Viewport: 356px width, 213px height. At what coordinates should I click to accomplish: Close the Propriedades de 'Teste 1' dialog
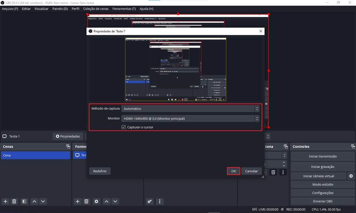pyautogui.click(x=261, y=31)
